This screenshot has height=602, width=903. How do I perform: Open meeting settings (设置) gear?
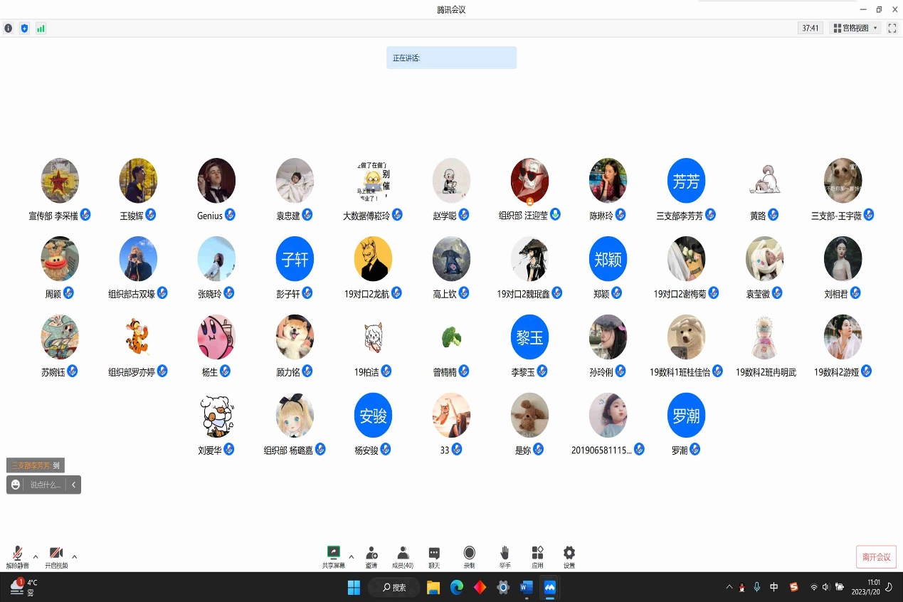(x=569, y=553)
